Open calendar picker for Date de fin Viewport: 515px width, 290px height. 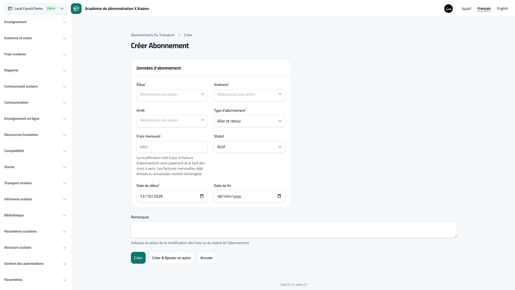(279, 196)
